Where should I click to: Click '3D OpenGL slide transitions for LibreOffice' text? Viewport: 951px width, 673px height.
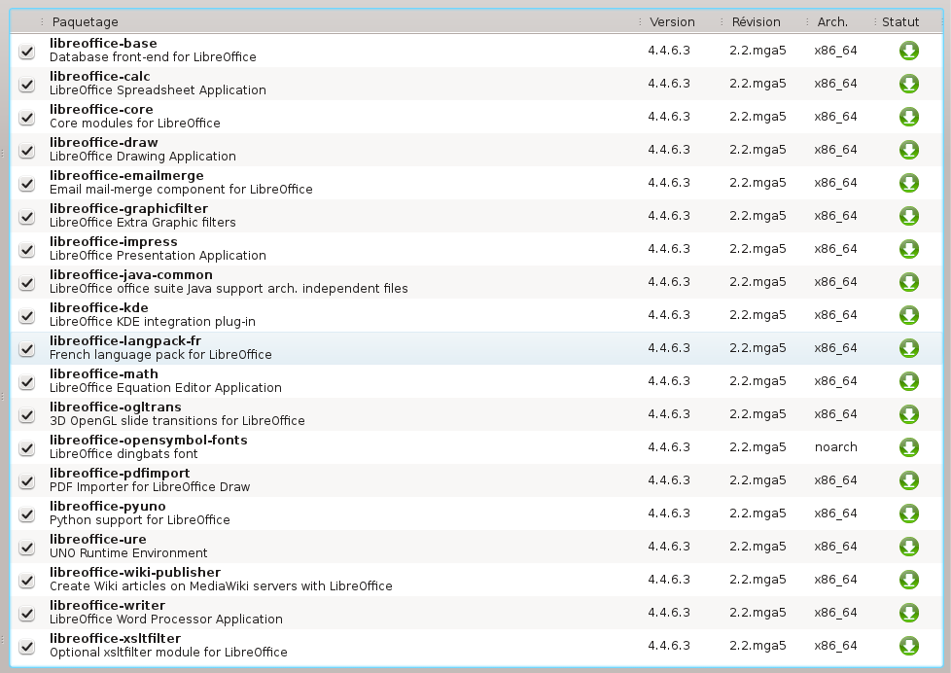(177, 420)
